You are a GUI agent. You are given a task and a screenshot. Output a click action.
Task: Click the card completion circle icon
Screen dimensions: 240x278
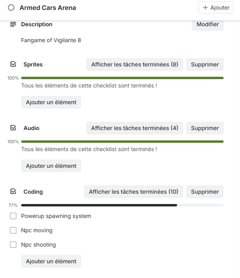tap(11, 8)
